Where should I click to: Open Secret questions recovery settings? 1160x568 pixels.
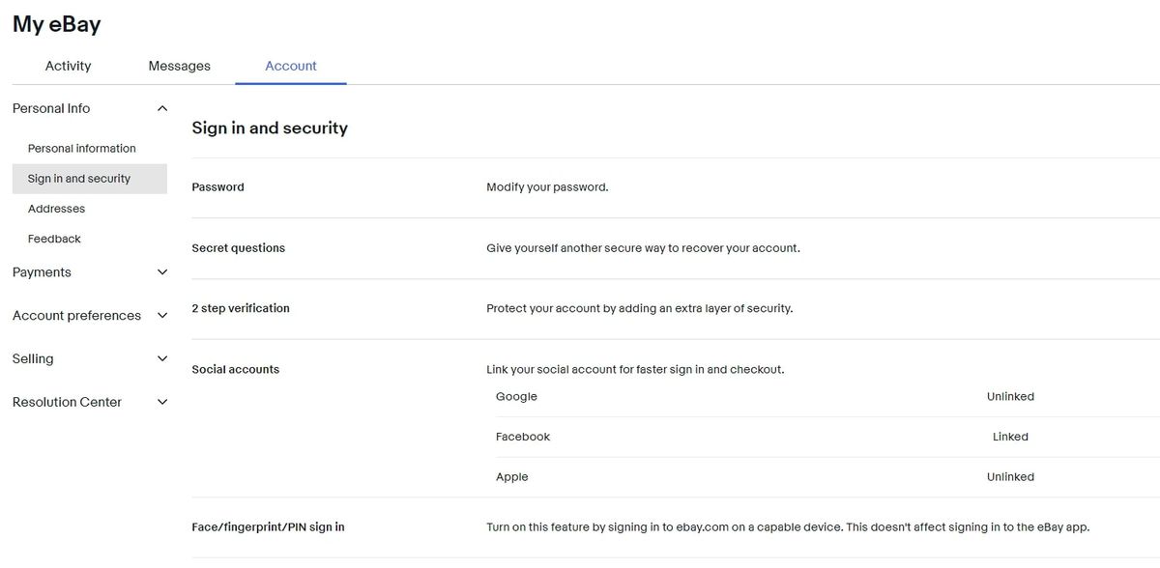tap(642, 247)
